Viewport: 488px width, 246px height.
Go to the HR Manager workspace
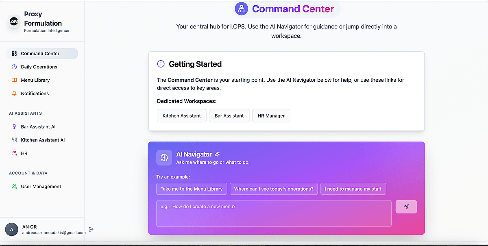pyautogui.click(x=271, y=115)
